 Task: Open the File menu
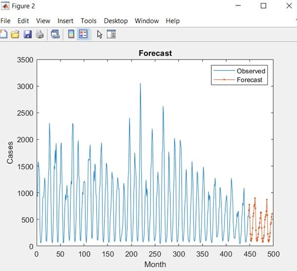point(5,21)
